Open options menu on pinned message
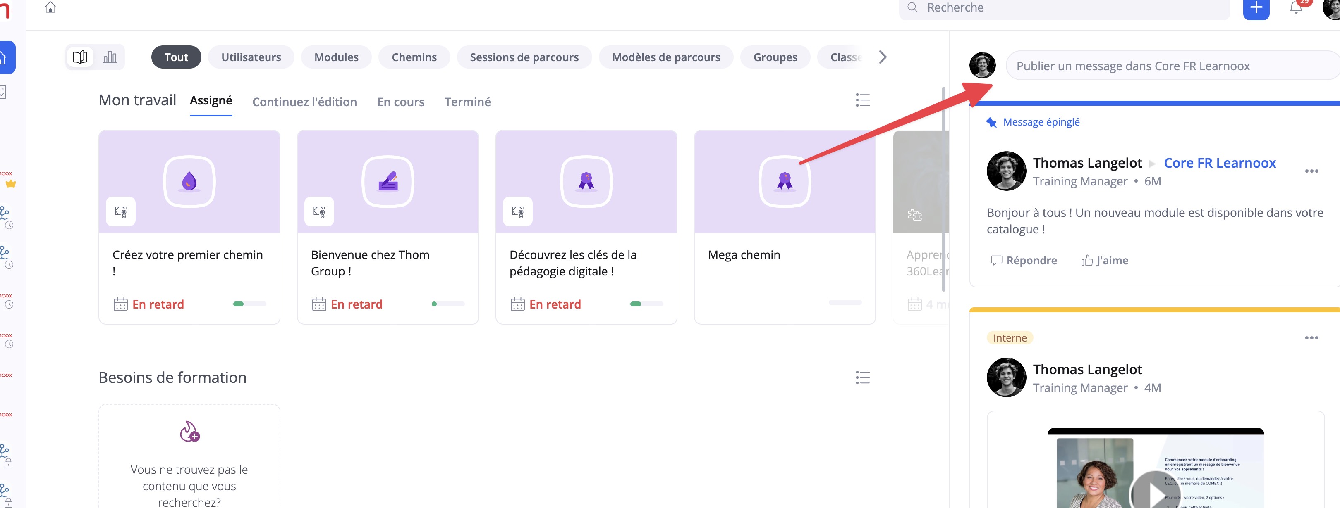 click(x=1311, y=171)
